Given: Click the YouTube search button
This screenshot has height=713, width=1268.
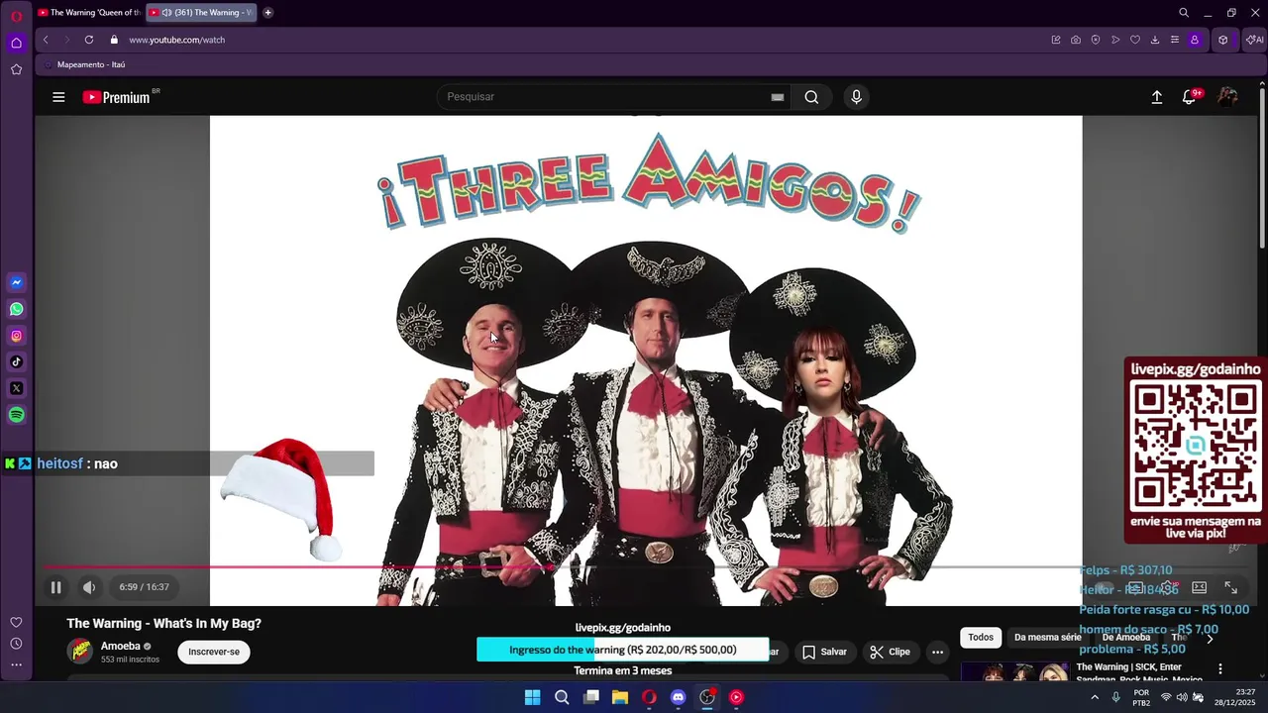Looking at the screenshot, I should point(811,97).
